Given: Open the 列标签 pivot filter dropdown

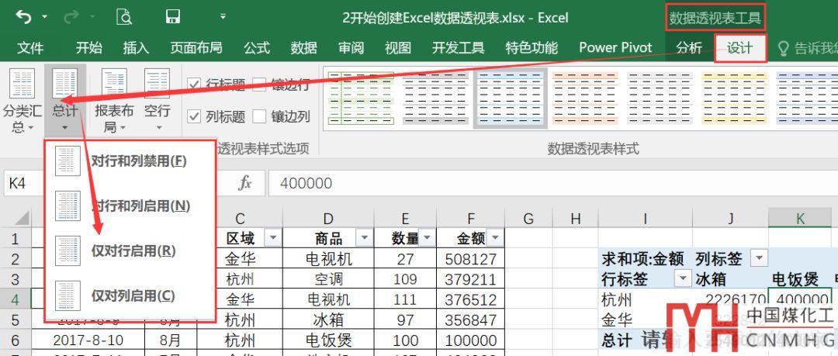Looking at the screenshot, I should pos(758,259).
